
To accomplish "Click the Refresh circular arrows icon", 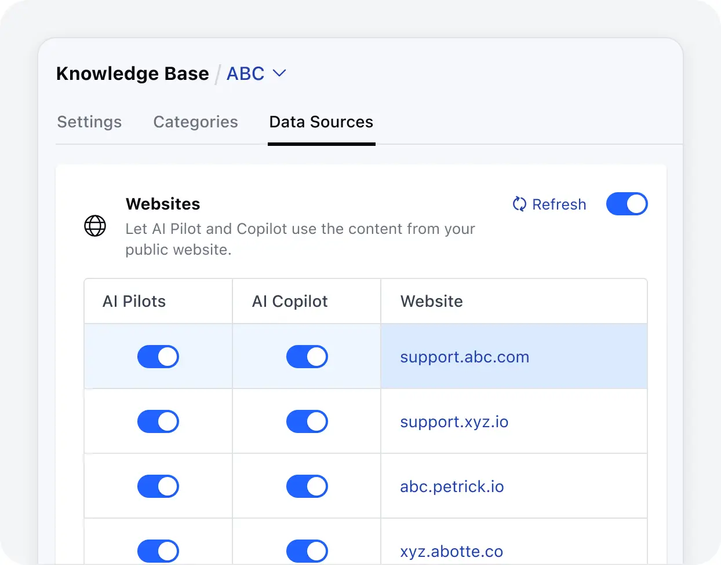I will (x=519, y=204).
